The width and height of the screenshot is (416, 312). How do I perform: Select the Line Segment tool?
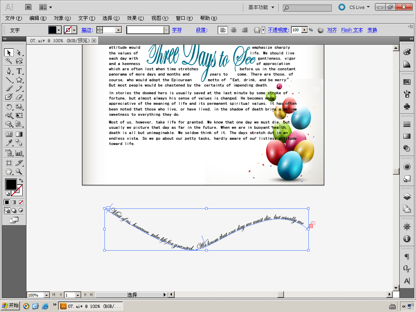coord(9,80)
